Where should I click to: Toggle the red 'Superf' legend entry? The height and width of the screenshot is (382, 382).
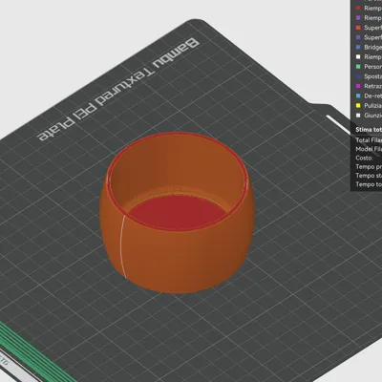(369, 28)
